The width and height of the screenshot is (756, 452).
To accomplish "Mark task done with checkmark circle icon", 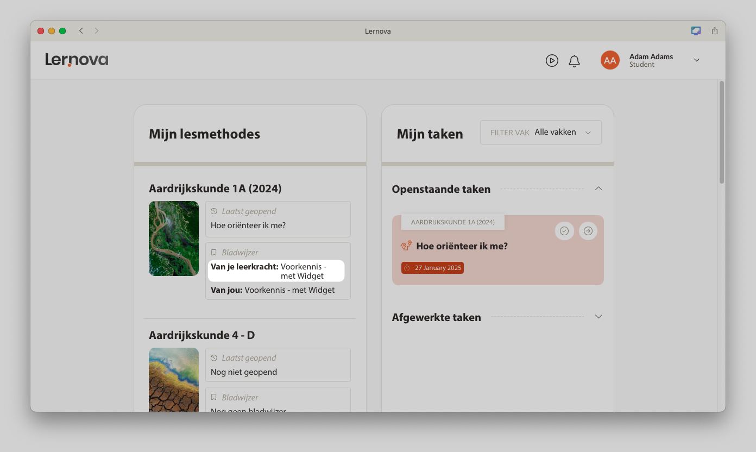I will tap(564, 231).
